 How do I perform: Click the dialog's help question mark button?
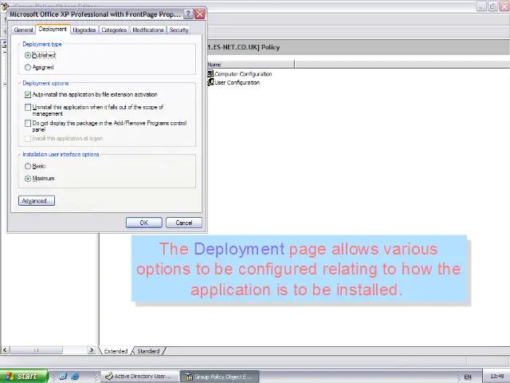[188, 14]
